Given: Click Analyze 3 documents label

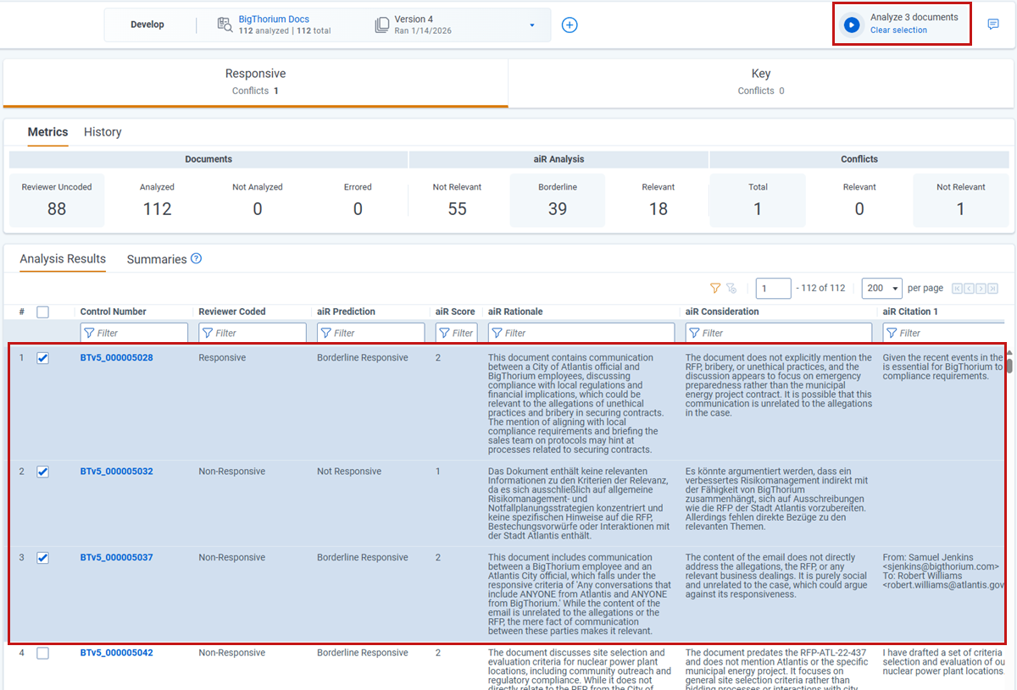Looking at the screenshot, I should tap(914, 17).
